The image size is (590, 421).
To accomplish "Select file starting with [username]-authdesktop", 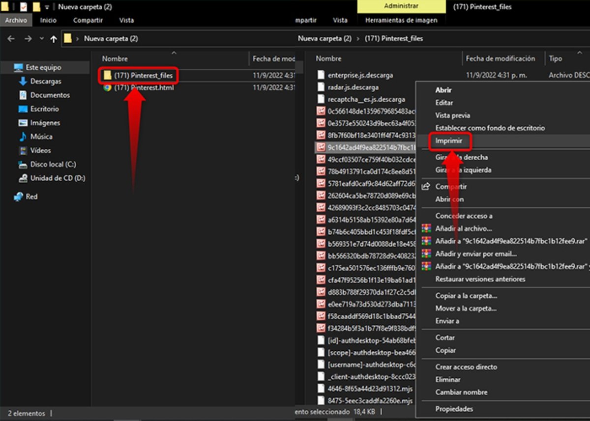I will tap(371, 365).
